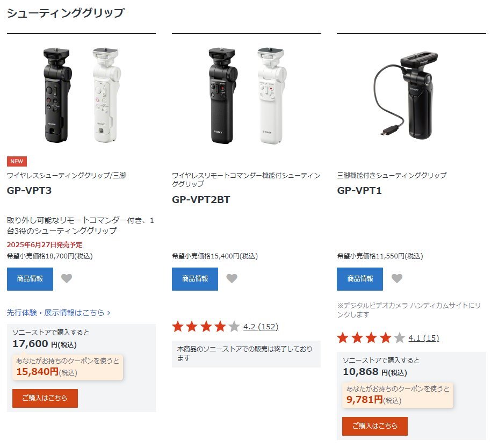
Task: Open 商品情報 for GP-VPT3
Action: [x=30, y=279]
